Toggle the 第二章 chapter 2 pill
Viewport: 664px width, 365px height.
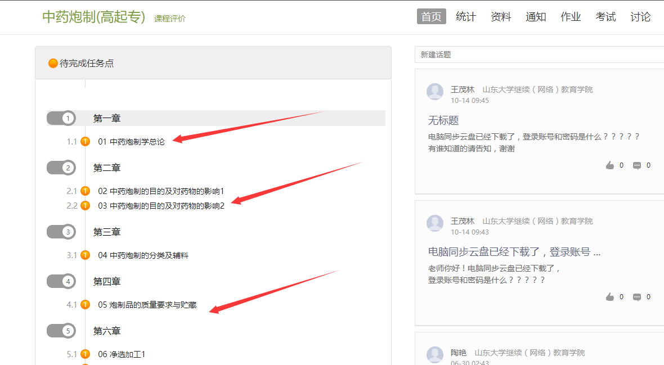(61, 168)
